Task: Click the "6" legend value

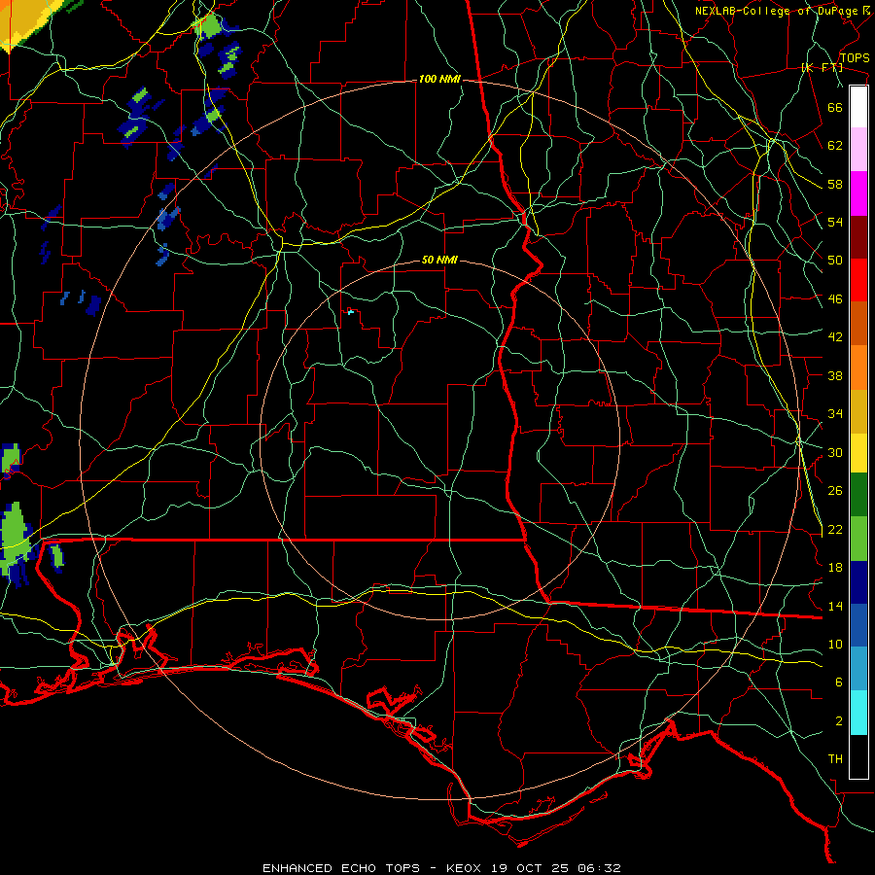Action: [x=839, y=682]
